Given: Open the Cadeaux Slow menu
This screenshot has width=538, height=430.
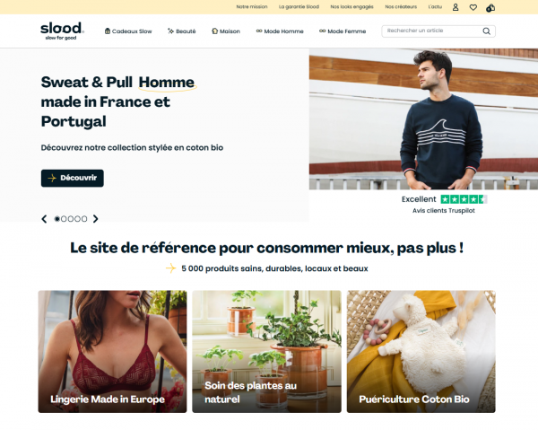Looking at the screenshot, I should click(x=128, y=31).
